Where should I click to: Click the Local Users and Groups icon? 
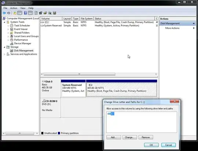pos(12,36)
